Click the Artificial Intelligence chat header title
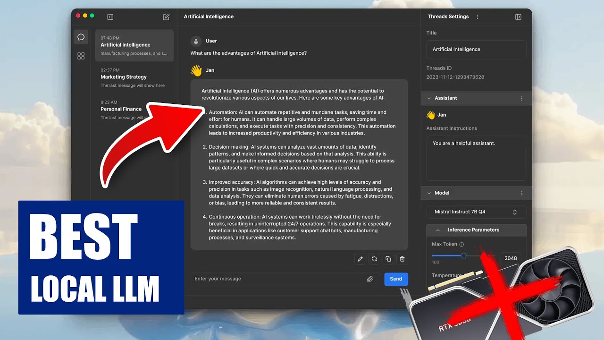The image size is (604, 340). [209, 17]
